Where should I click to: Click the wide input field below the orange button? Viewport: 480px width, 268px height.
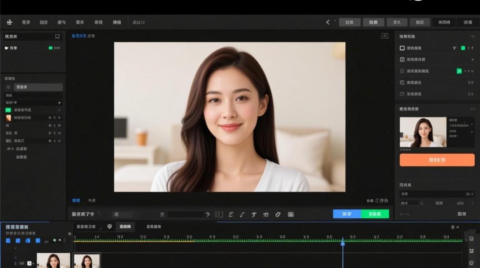(437, 194)
